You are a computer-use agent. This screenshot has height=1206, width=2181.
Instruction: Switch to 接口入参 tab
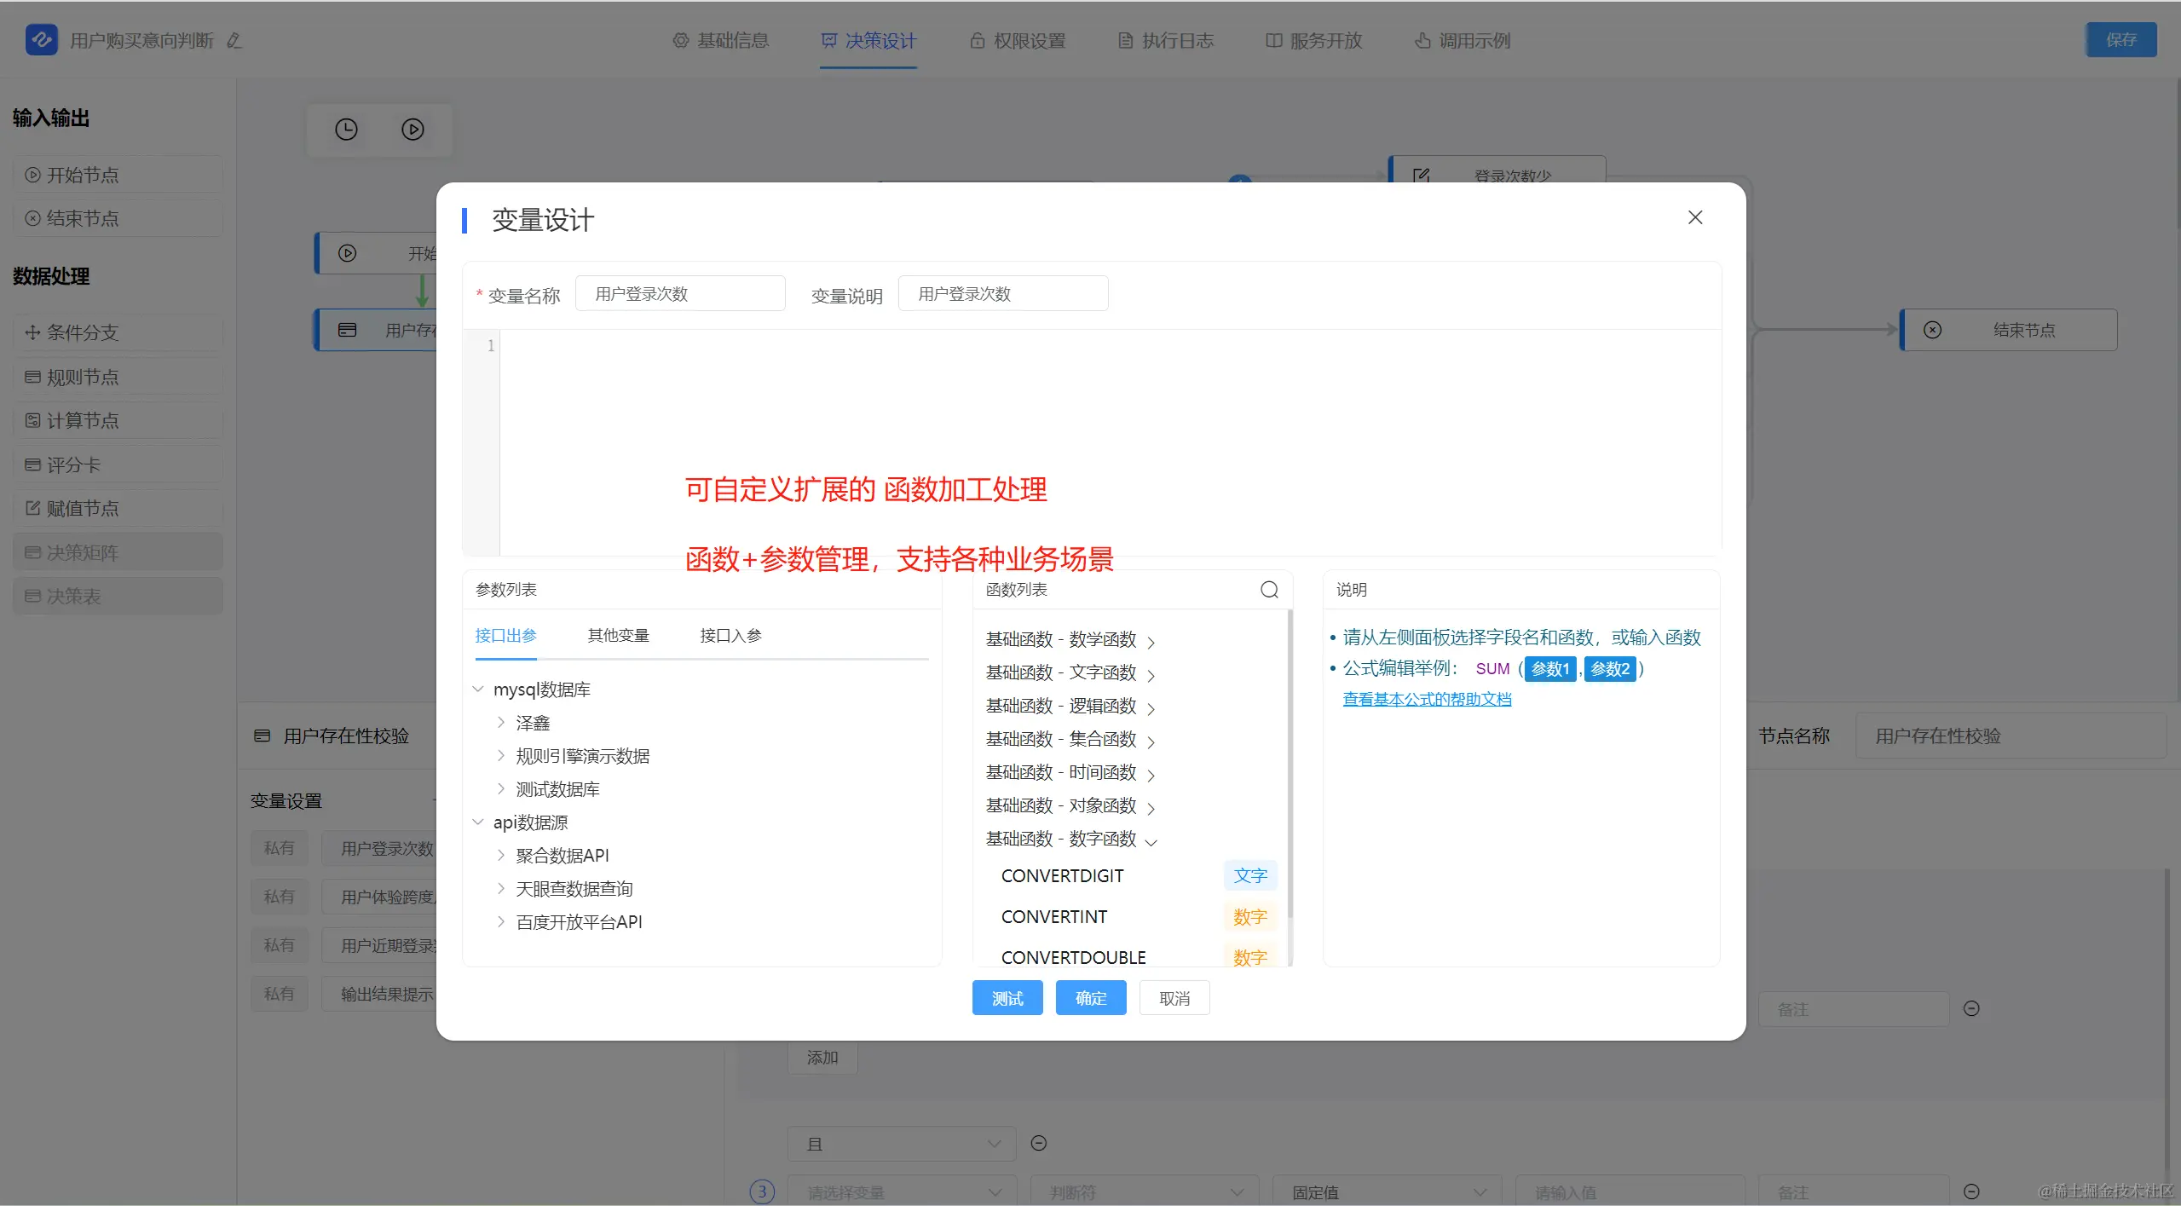[x=730, y=636]
